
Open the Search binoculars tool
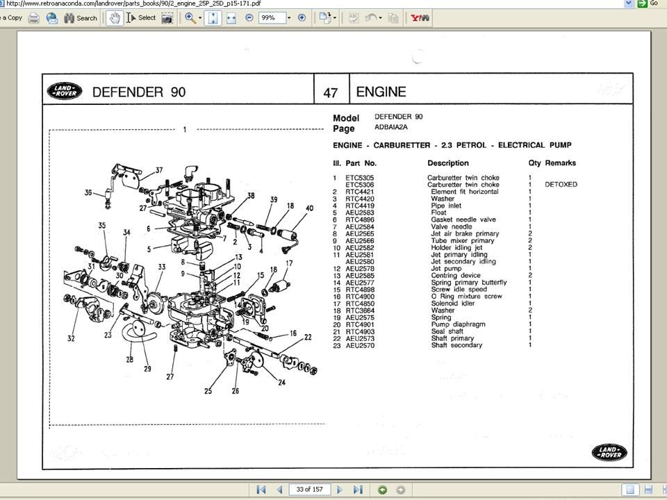click(x=81, y=18)
